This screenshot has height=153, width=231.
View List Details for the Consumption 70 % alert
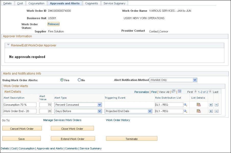coord(198,105)
